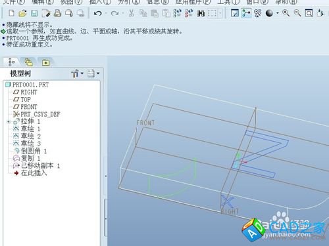Click the binoculars Find tool
The image size is (329, 246).
click(201, 13)
